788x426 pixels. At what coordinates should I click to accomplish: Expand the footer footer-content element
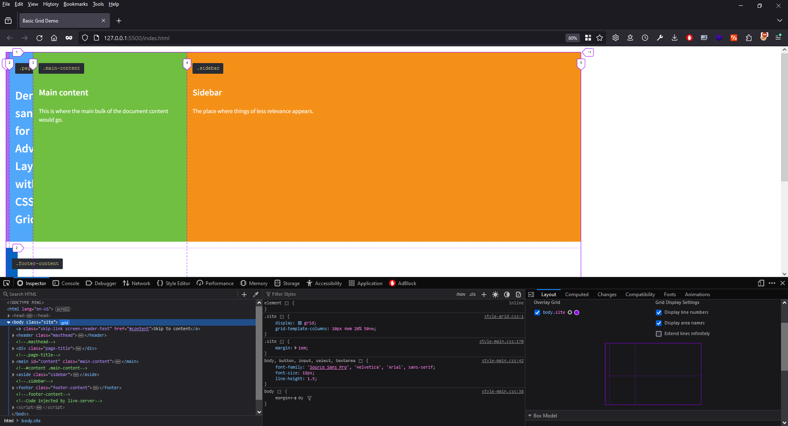click(13, 388)
